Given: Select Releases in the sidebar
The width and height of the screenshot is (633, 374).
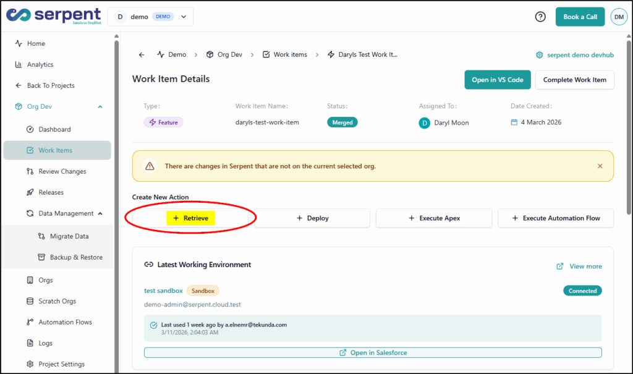Looking at the screenshot, I should tap(51, 192).
